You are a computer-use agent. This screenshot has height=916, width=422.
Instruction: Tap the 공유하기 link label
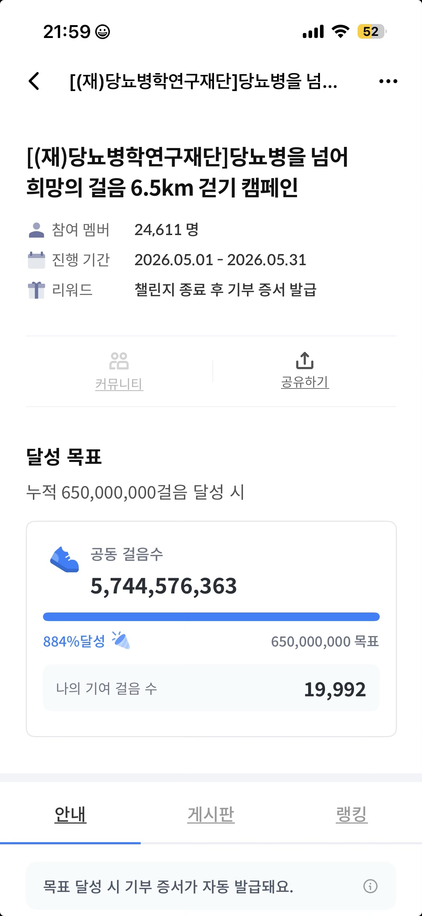coord(305,382)
